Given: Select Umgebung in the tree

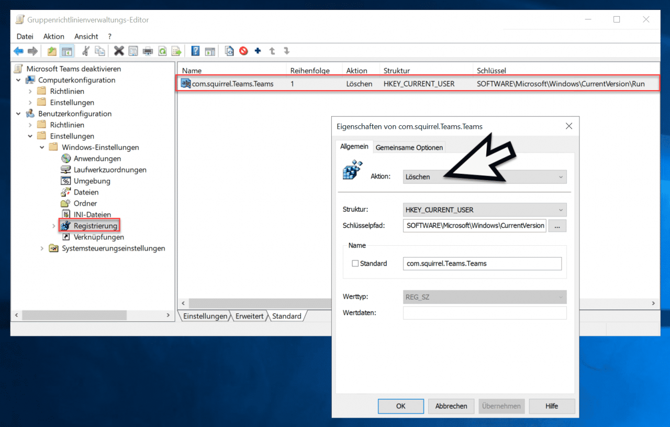Looking at the screenshot, I should (x=92, y=181).
